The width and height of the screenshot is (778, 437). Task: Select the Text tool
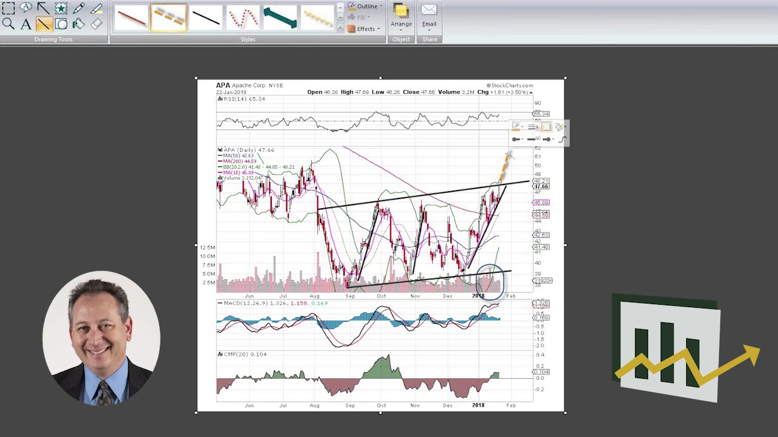click(x=26, y=24)
